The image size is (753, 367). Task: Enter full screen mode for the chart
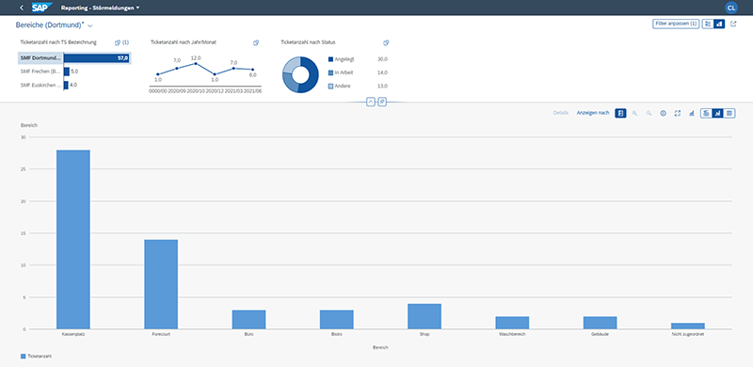coord(678,113)
